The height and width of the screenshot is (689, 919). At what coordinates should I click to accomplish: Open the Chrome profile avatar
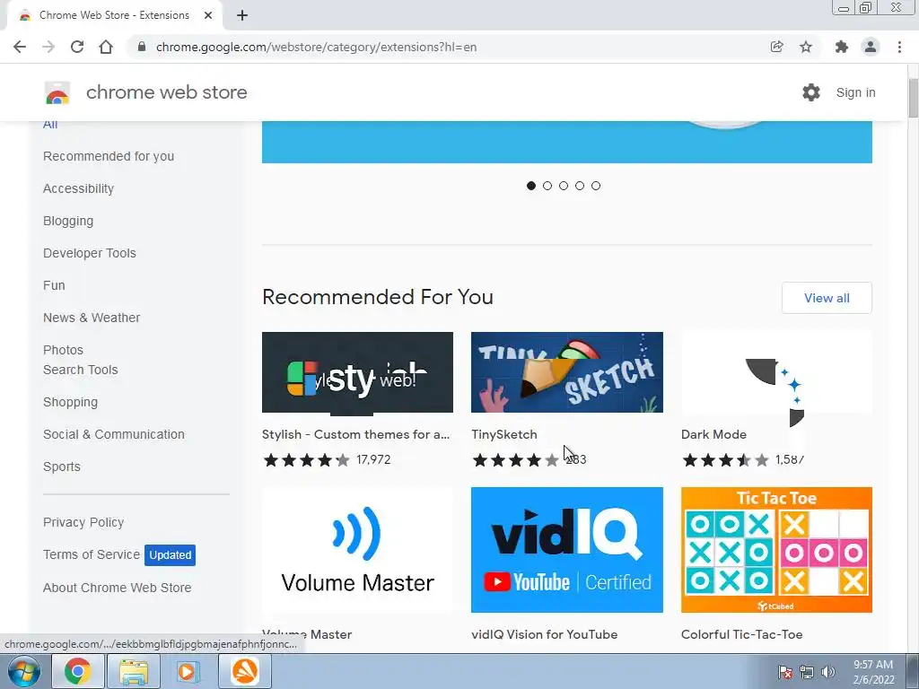tap(871, 47)
